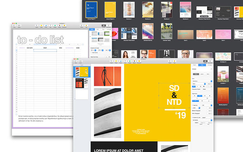Collapse the Spacing section disclosure triangle
The image size is (243, 152).
point(192,105)
